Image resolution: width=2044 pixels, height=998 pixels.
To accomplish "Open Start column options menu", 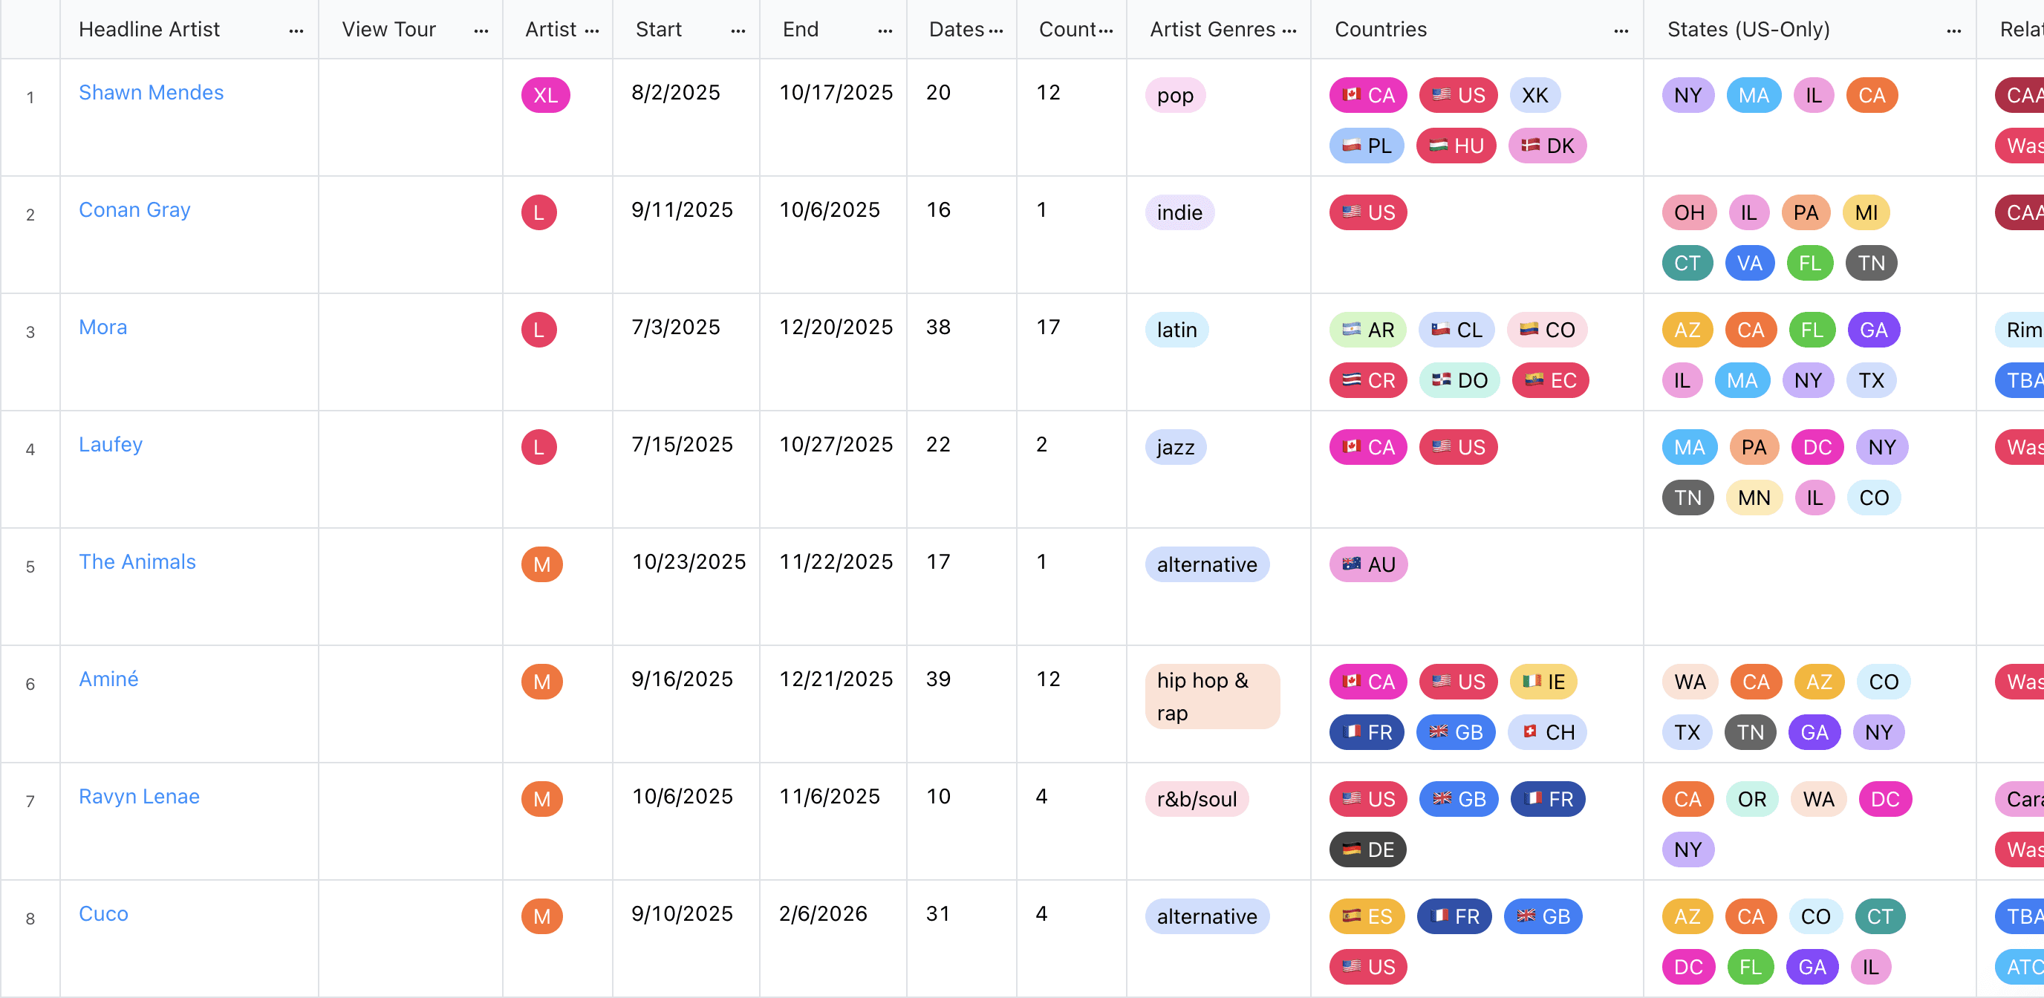I will [738, 30].
